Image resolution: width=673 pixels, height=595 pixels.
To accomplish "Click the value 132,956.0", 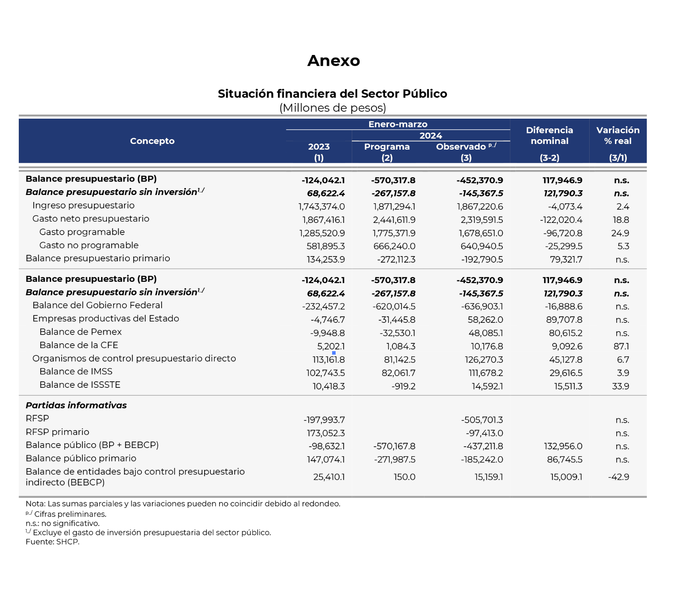I will [x=563, y=446].
